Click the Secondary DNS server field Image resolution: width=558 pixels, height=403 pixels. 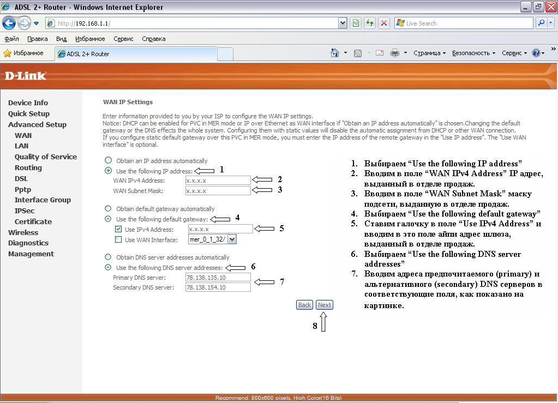tap(218, 287)
